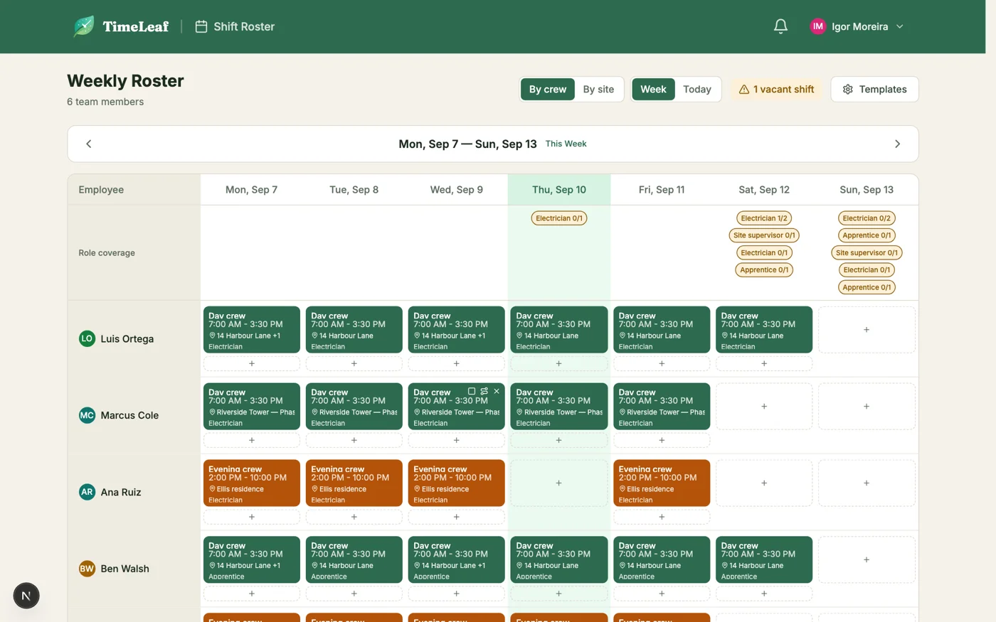The height and width of the screenshot is (622, 996).
Task: Open the Shift Roster section
Action: (235, 26)
